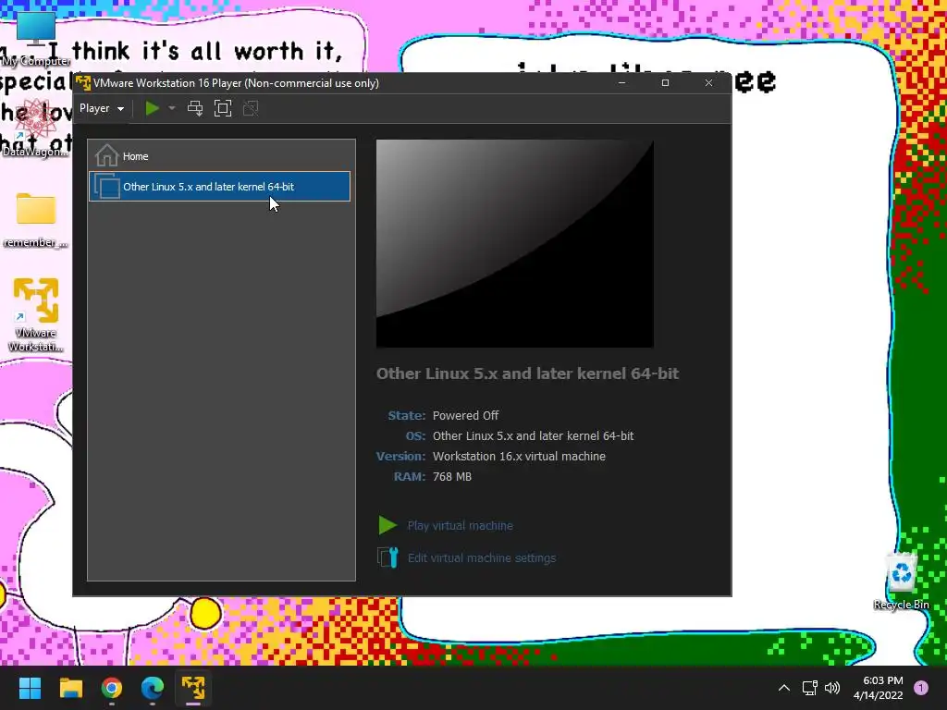Viewport: 947px width, 710px height.
Task: Click green arrow icon next to Play virtual machine
Action: click(387, 525)
